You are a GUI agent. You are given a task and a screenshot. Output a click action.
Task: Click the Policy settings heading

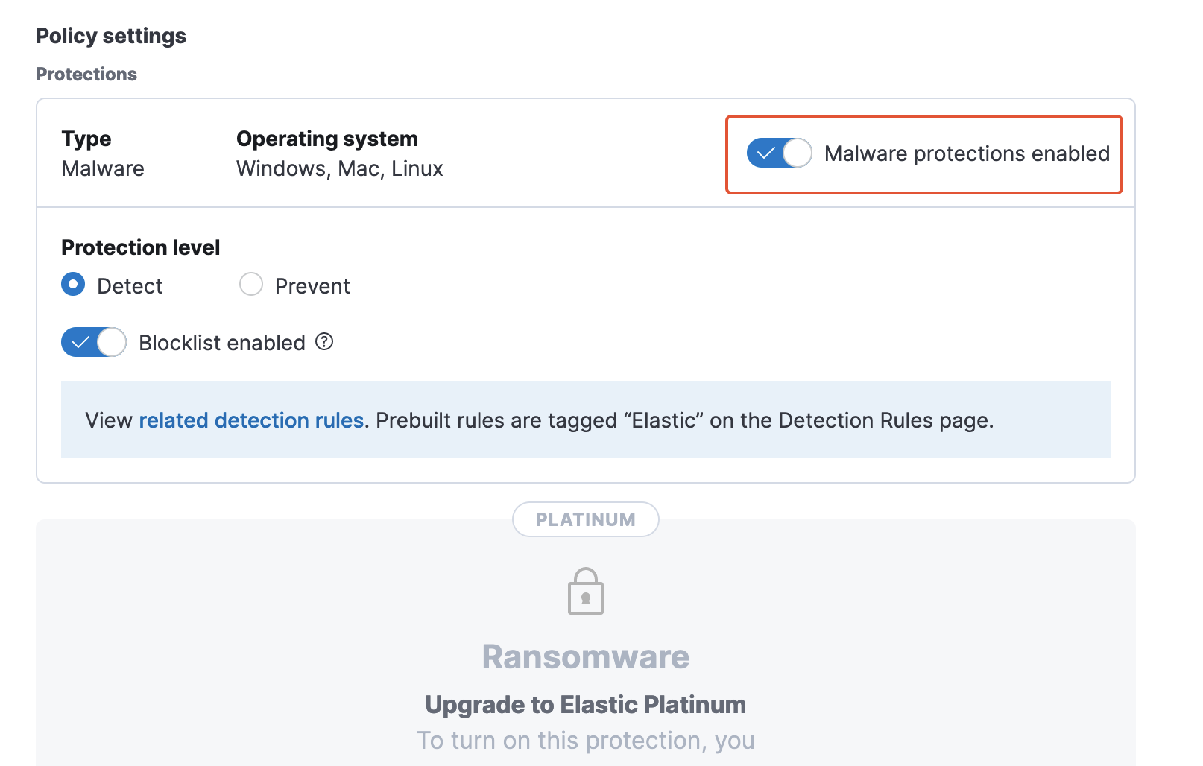[x=111, y=36]
